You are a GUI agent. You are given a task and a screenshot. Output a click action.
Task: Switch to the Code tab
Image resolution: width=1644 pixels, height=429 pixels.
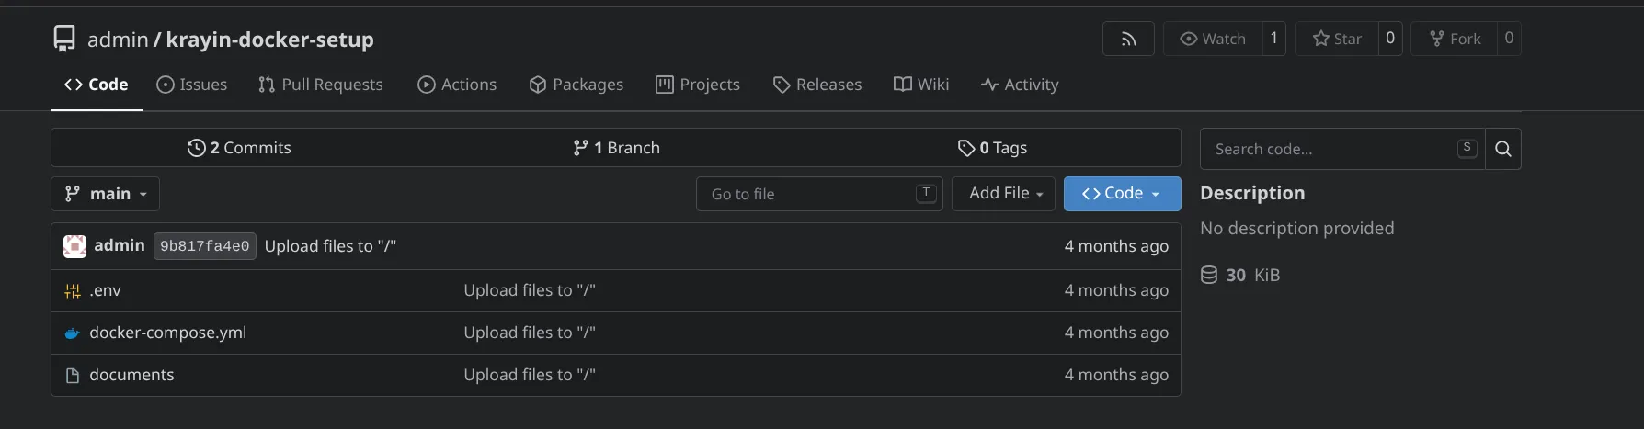[97, 85]
